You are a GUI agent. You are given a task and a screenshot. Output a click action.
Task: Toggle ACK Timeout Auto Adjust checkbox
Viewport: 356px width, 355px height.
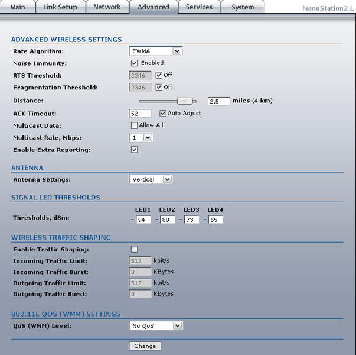pos(163,114)
